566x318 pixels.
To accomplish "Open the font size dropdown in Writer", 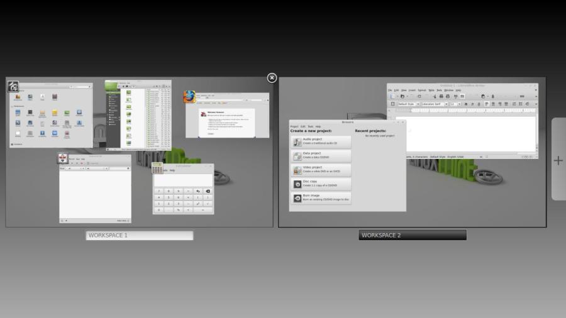I will pos(455,104).
